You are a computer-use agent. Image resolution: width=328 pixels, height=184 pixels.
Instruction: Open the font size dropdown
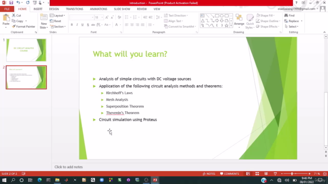[102, 17]
